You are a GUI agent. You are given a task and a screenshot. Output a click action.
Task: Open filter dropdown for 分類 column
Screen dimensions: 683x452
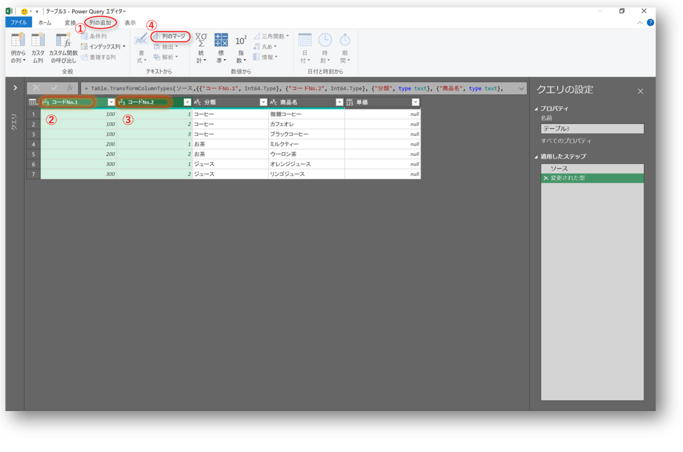click(263, 102)
